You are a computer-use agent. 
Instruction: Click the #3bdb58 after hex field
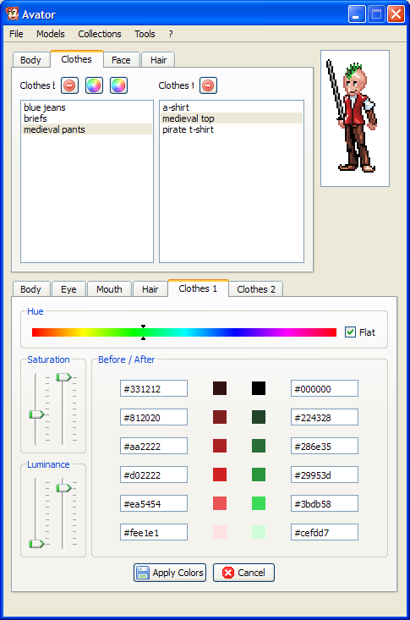point(325,504)
